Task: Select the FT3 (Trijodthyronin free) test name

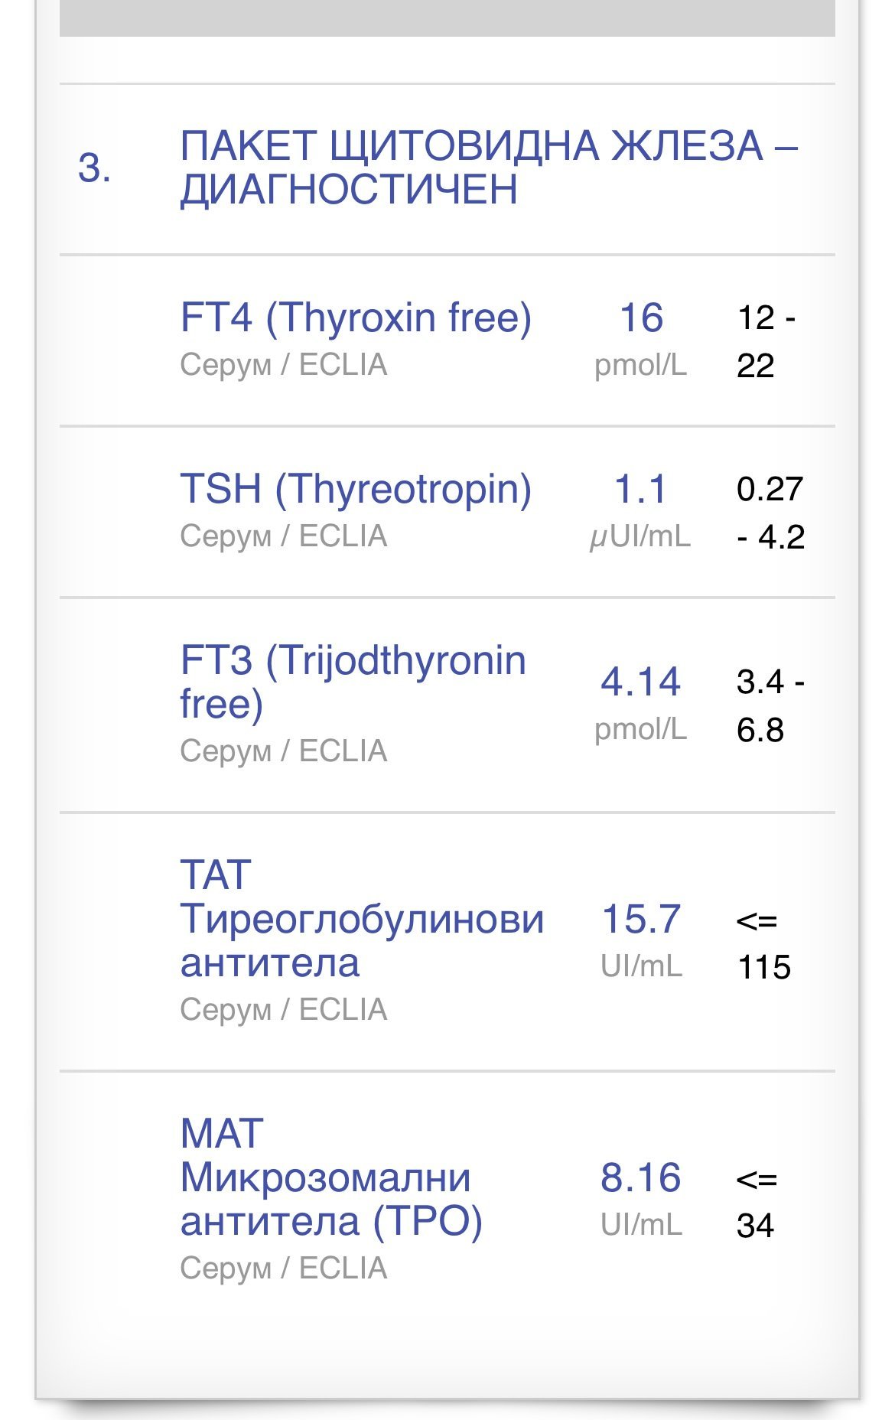Action: coord(353,681)
